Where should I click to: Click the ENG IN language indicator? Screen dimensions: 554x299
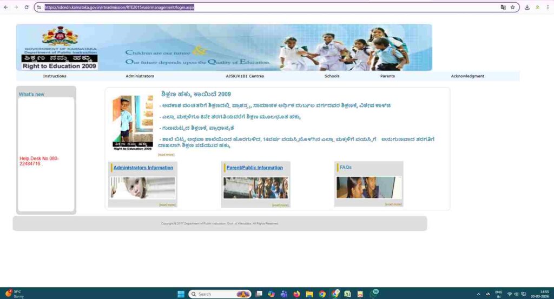point(498,294)
